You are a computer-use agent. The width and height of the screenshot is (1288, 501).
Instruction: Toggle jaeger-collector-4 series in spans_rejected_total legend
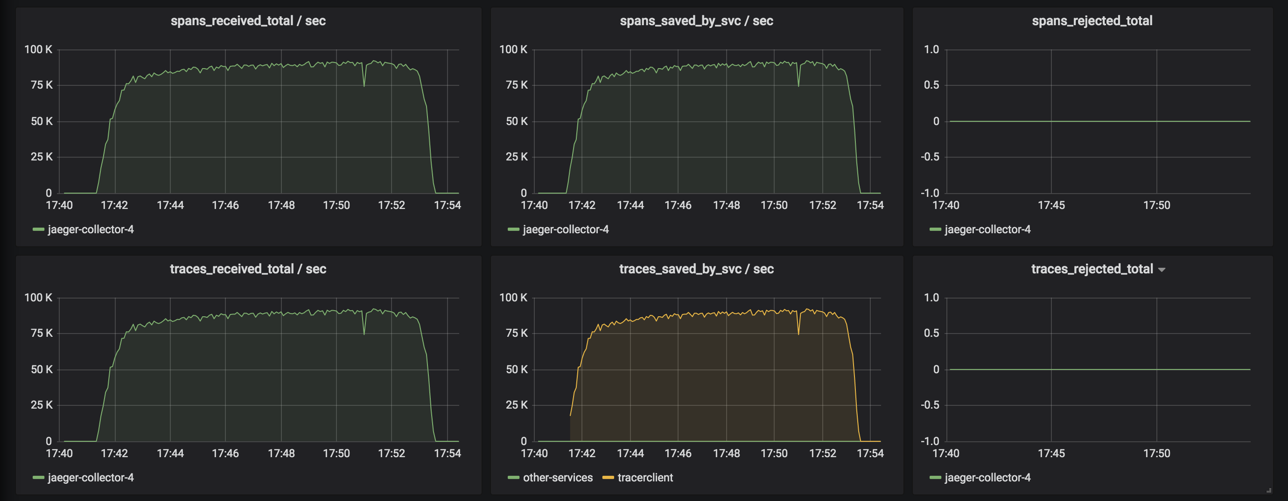coord(987,230)
